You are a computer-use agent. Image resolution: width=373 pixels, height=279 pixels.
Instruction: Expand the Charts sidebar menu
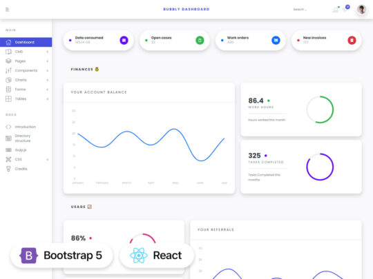(26, 80)
